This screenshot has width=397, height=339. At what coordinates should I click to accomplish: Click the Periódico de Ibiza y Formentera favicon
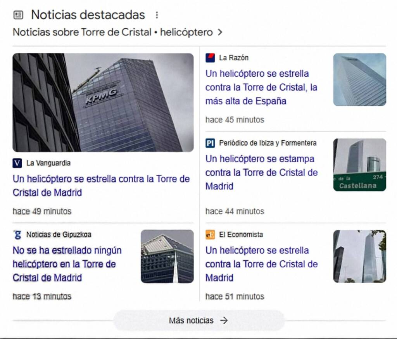[x=210, y=143]
